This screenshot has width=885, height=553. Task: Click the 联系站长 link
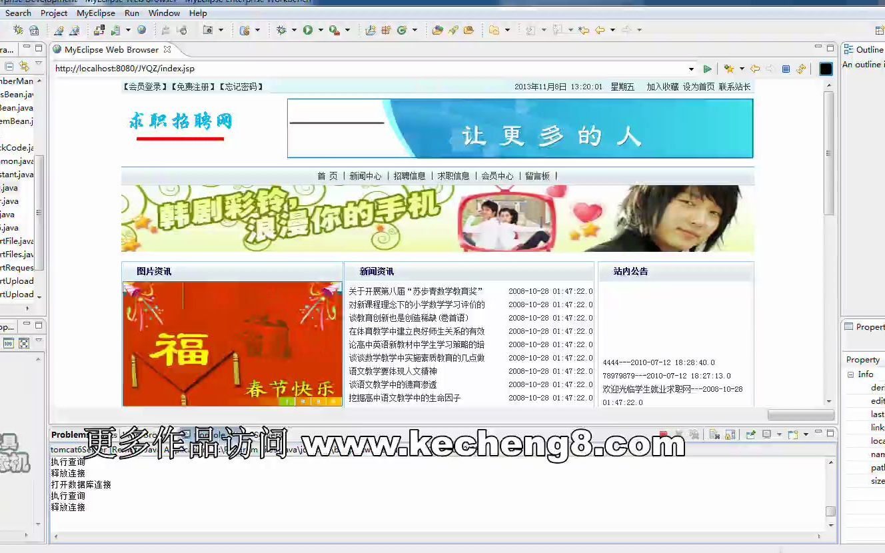click(x=734, y=87)
